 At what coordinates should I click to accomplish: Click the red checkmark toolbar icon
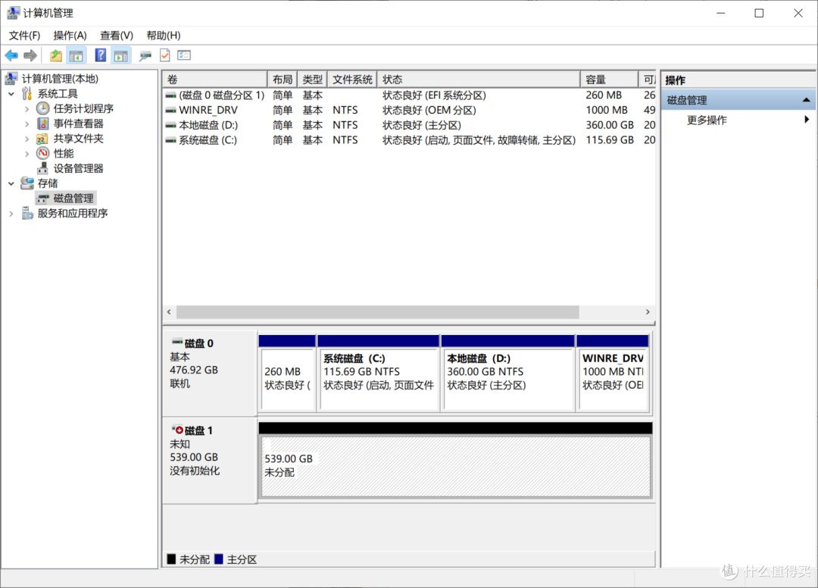click(x=165, y=55)
